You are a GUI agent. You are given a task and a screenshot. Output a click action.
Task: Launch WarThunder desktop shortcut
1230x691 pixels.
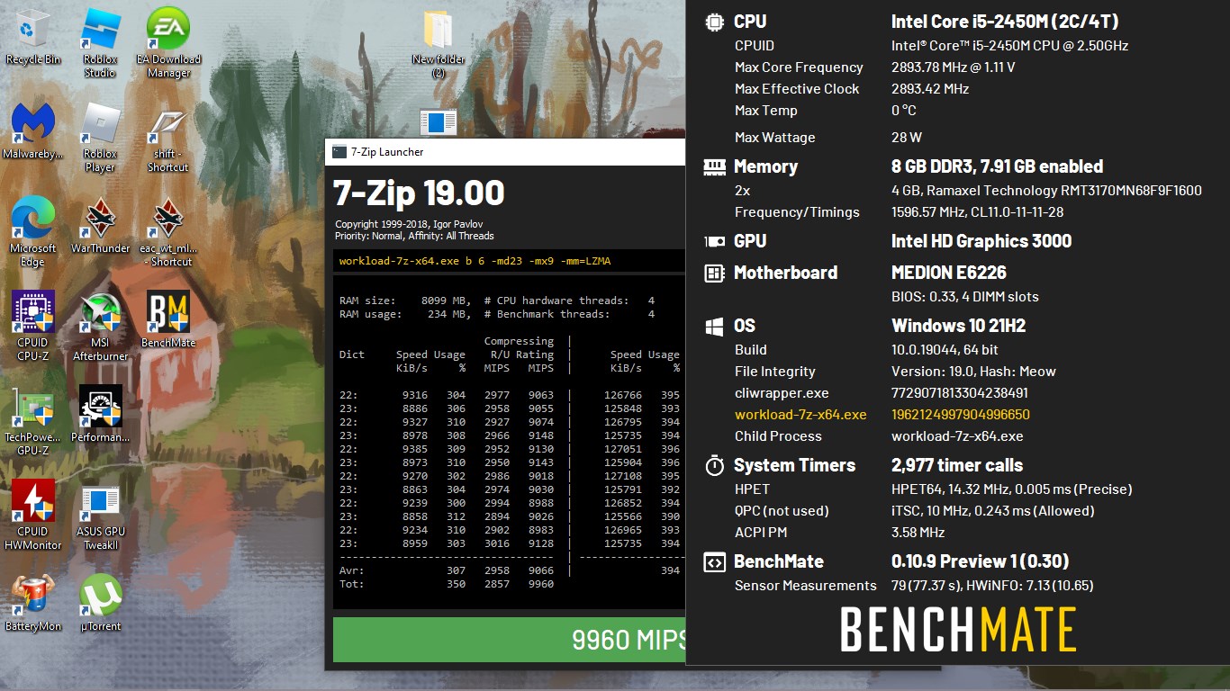pyautogui.click(x=100, y=225)
